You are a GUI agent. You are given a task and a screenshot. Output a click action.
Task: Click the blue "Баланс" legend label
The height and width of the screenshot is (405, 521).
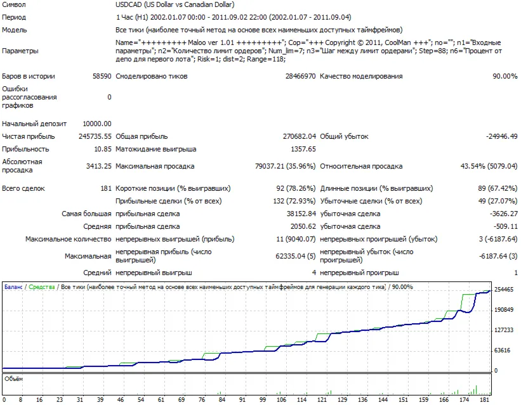tap(13, 287)
